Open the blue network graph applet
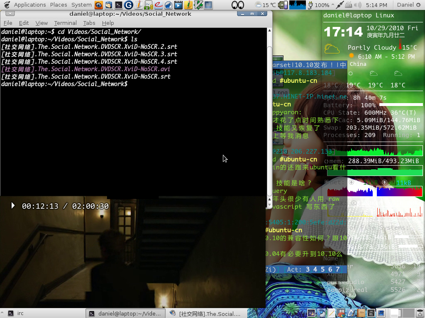Screen dimensions: 425x318 pos(297,5)
